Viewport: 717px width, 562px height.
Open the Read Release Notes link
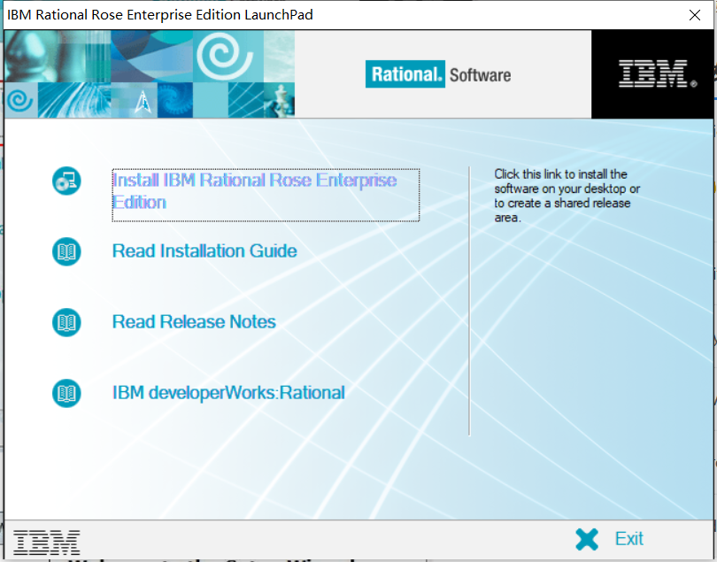(194, 322)
